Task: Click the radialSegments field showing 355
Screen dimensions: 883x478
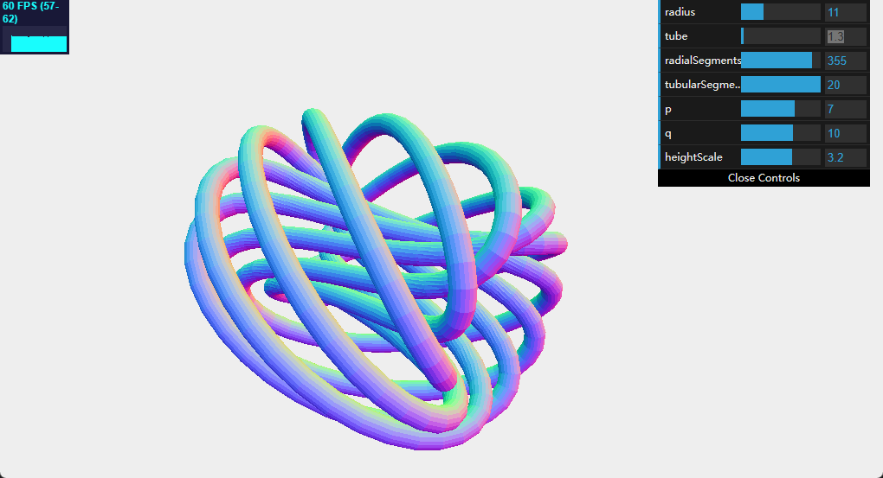Action: (845, 61)
